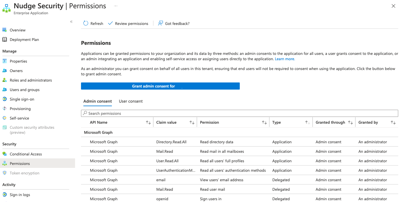Open Overview from the sidebar

18,30
